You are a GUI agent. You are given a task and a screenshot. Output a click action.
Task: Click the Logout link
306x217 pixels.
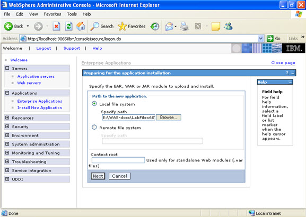(x=43, y=48)
